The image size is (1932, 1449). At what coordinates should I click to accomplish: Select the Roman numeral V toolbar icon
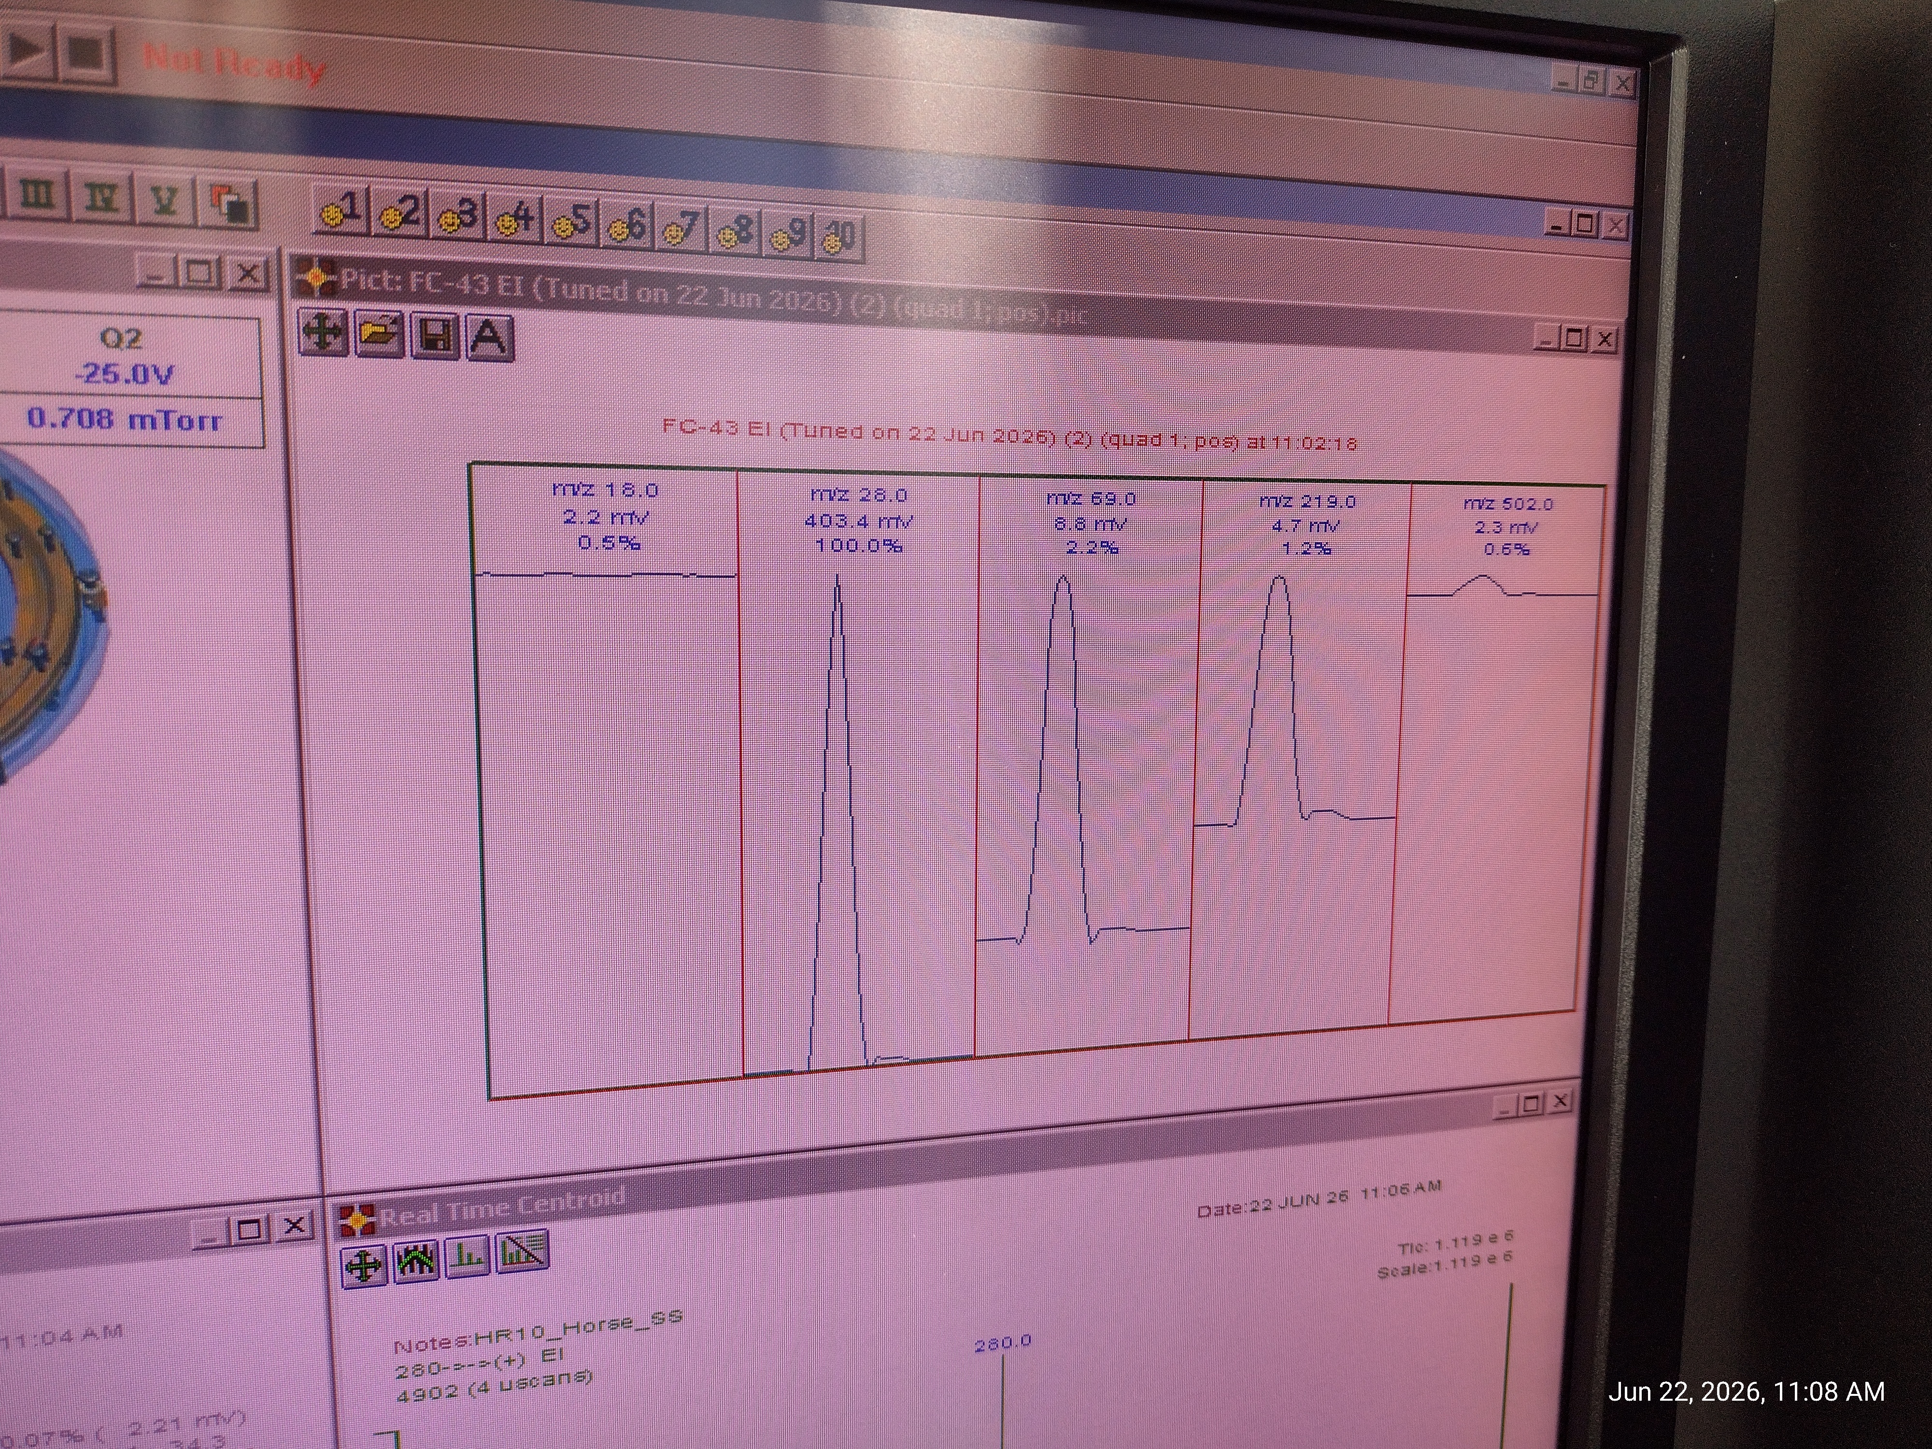pyautogui.click(x=164, y=203)
